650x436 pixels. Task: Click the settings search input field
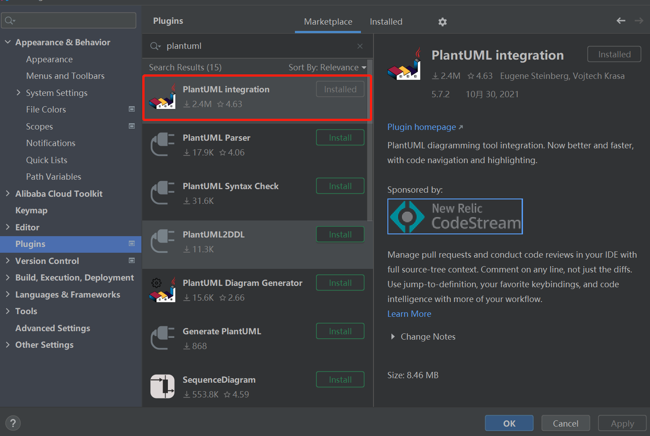pos(69,21)
